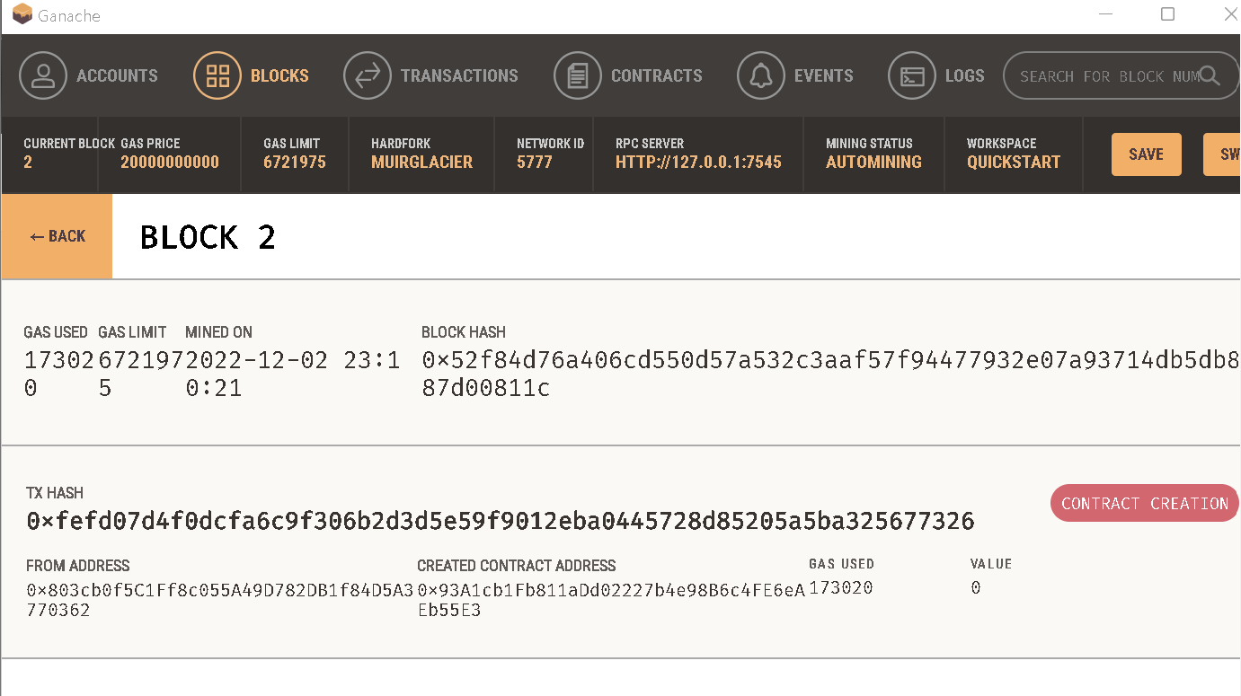1241x696 pixels.
Task: Click the RPC server HTTP://127.0.0.1:7545 value
Action: (698, 163)
